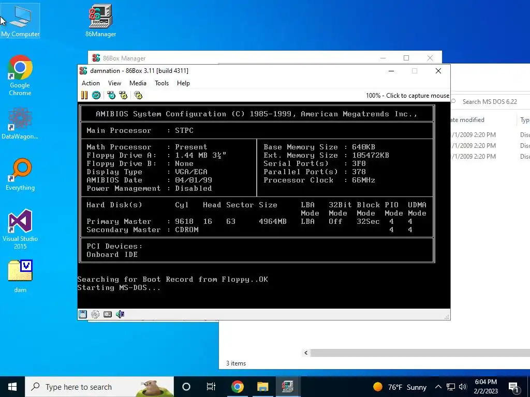Send Ctrl+Alt+Del via teal keys icon
530x397 pixels.
111,95
